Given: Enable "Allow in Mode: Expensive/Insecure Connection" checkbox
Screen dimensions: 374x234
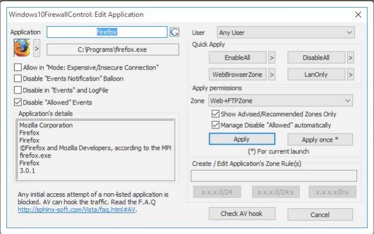Looking at the screenshot, I should pos(18,68).
